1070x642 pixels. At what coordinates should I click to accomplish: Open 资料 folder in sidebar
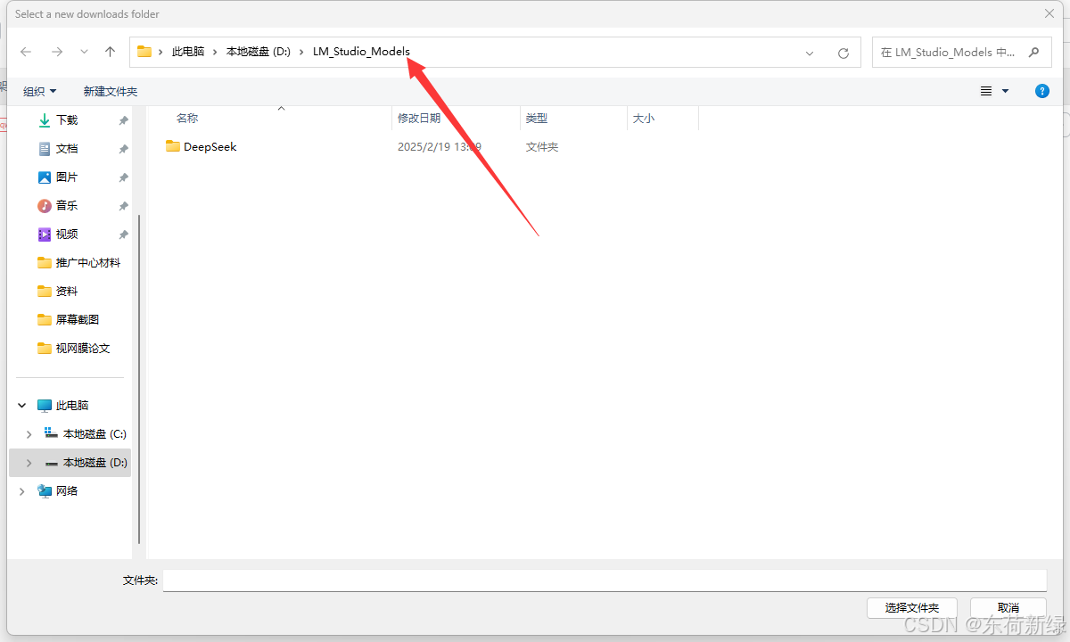[58, 291]
